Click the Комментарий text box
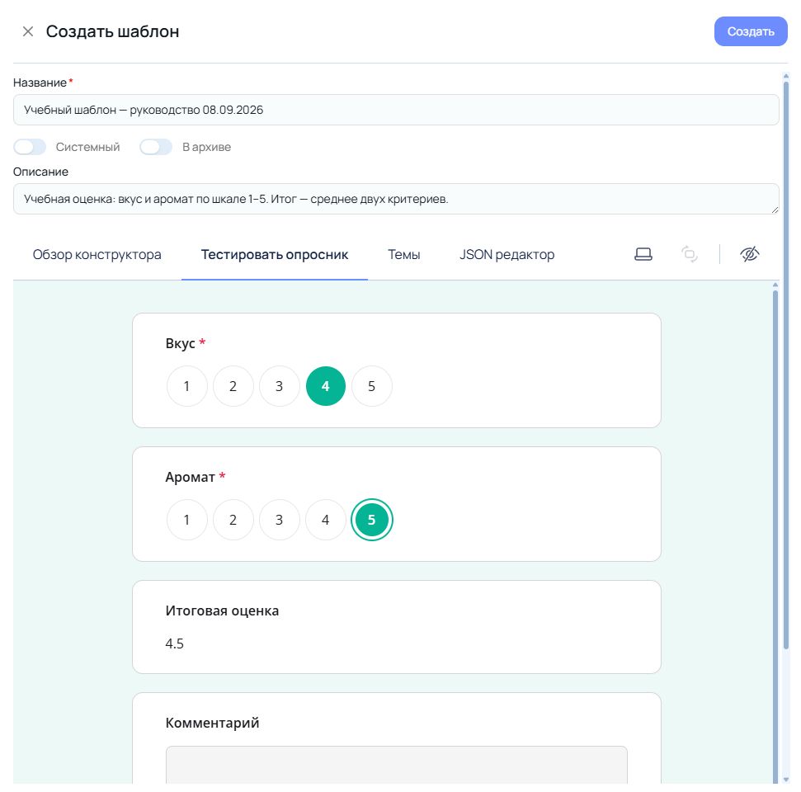Screen dimensions: 801x792 [397, 765]
